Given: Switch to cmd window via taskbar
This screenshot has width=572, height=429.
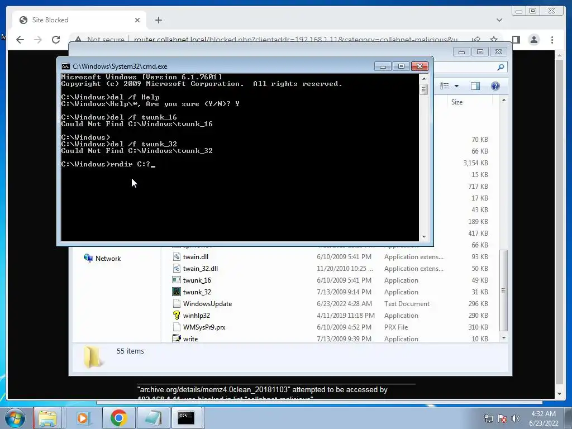Looking at the screenshot, I should tap(186, 418).
